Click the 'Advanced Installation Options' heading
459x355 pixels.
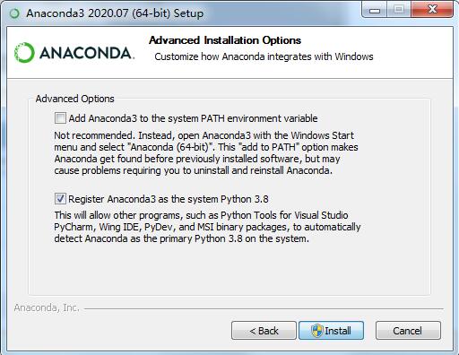225,40
